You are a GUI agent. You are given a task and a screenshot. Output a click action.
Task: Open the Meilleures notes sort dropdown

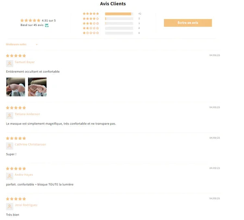(x=22, y=44)
